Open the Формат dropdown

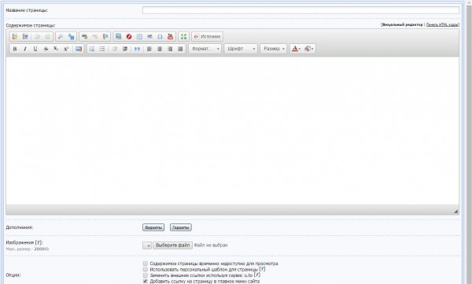pyautogui.click(x=205, y=49)
